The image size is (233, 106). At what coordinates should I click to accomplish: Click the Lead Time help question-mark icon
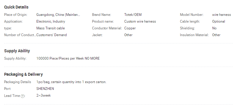coord(23,96)
